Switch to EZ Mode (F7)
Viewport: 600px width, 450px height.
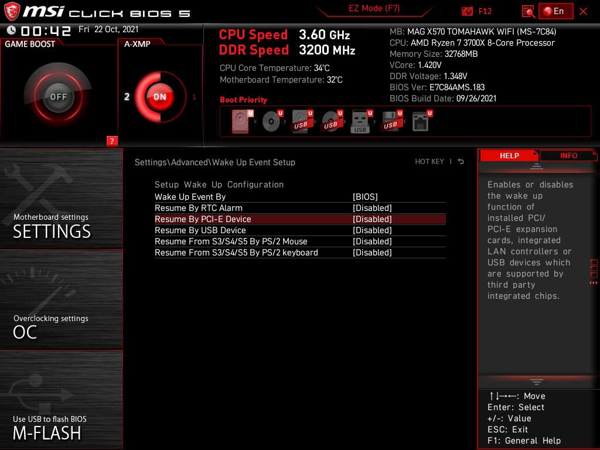coord(374,8)
